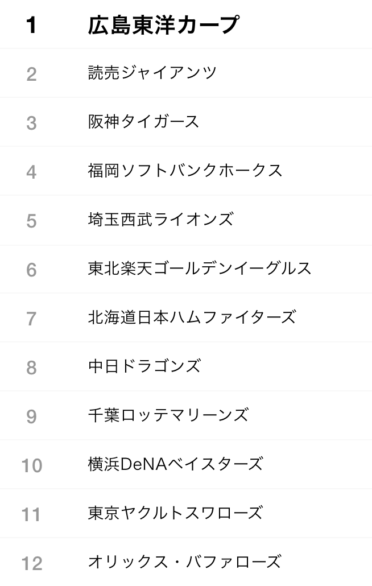Click the bold rank number 1

31,26
